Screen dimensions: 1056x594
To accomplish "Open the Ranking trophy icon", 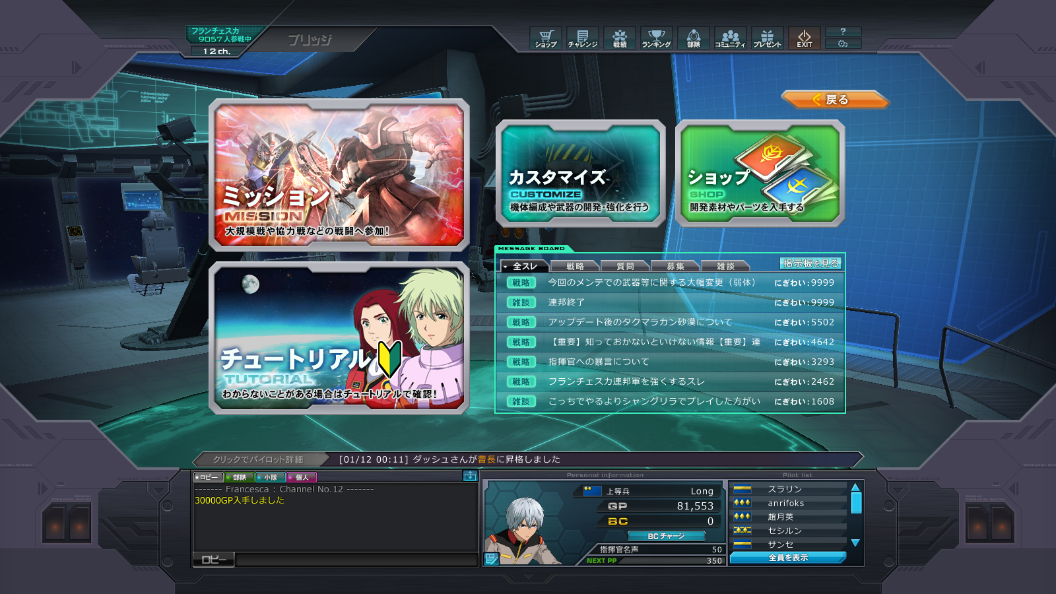I will coord(656,38).
